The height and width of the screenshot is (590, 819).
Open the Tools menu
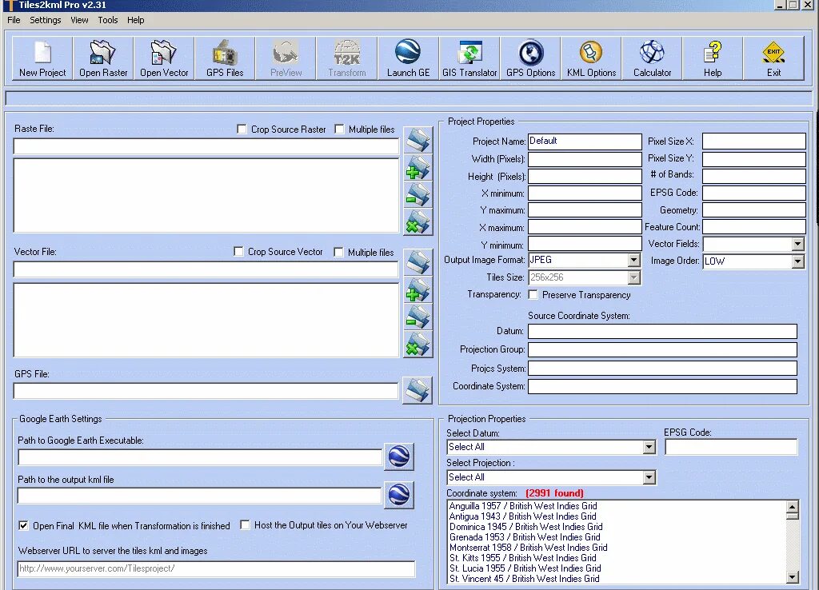tap(108, 20)
